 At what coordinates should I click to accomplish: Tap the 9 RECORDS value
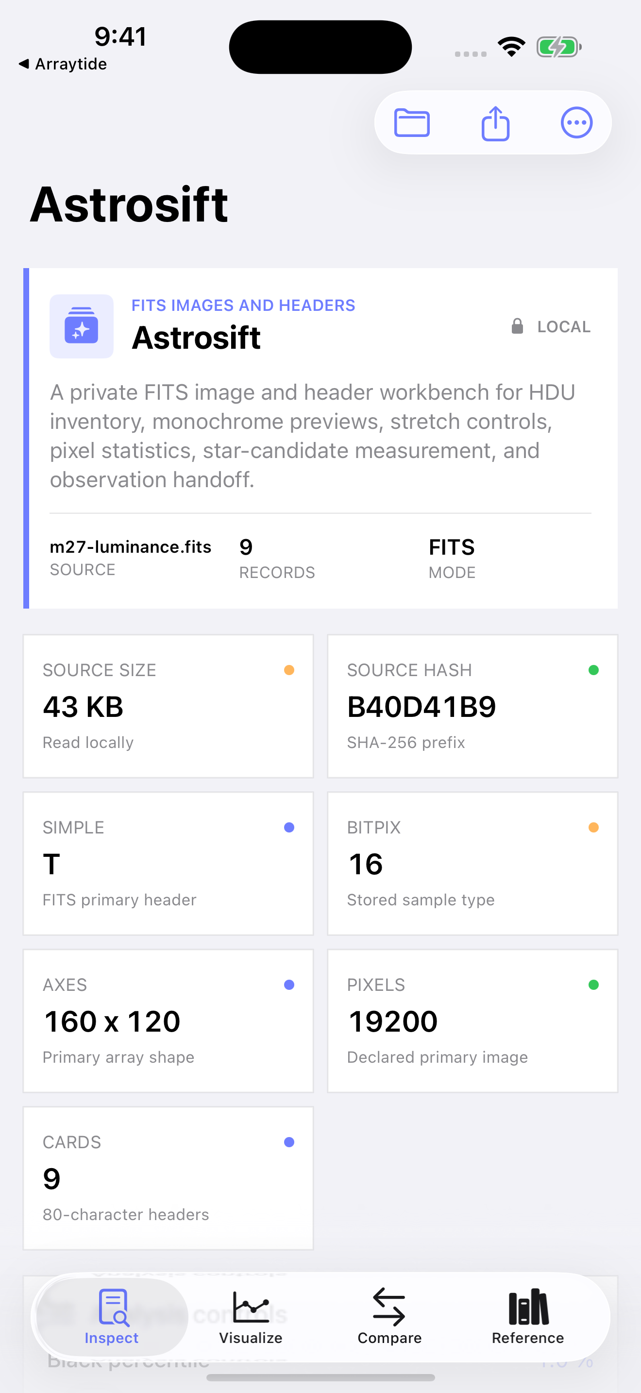pos(246,547)
